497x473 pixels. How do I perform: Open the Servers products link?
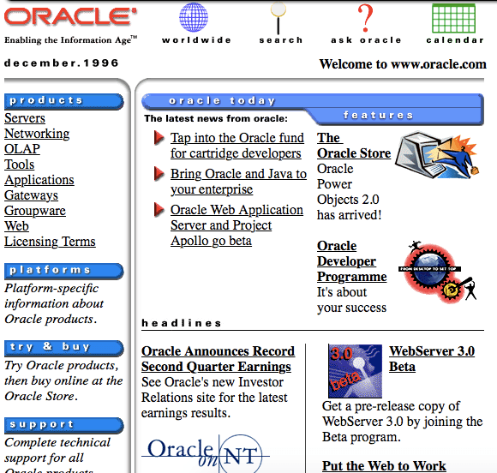click(25, 118)
